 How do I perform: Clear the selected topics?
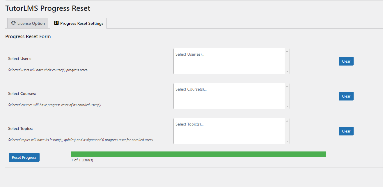tap(346, 131)
